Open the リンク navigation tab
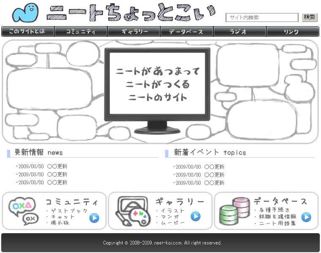Image resolution: width=321 pixels, height=253 pixels. 293,32
